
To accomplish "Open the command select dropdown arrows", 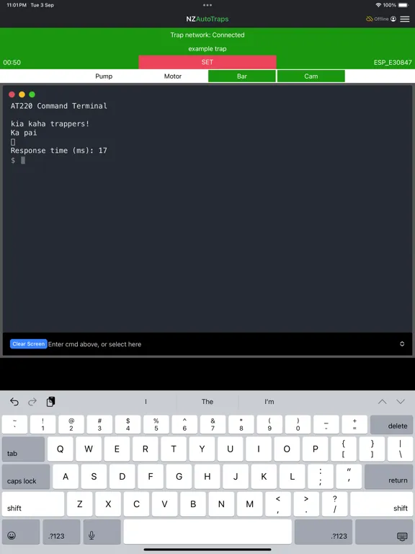I will coord(402,344).
